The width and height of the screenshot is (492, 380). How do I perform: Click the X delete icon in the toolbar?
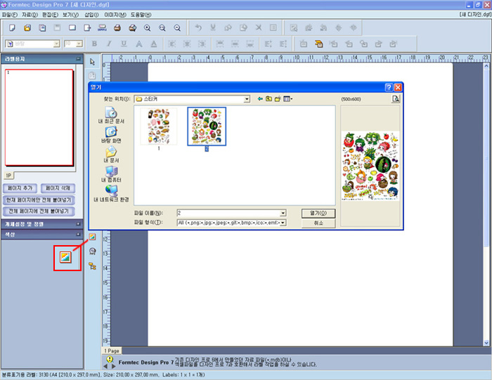click(258, 27)
